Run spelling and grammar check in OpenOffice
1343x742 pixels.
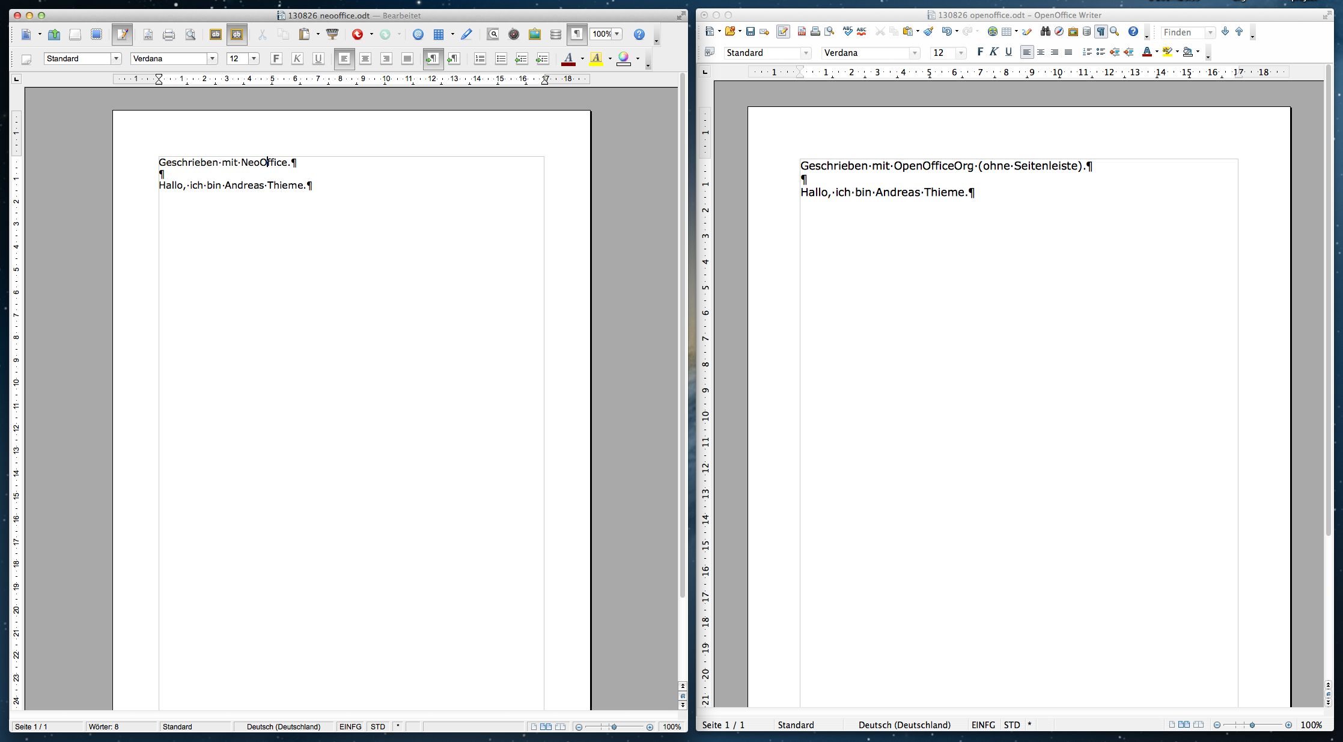pyautogui.click(x=848, y=31)
